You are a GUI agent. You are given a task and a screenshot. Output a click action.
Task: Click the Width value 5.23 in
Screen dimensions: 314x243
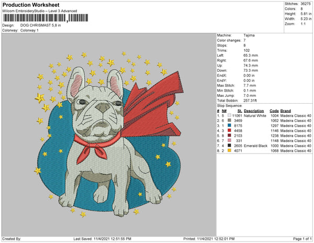[306, 19]
